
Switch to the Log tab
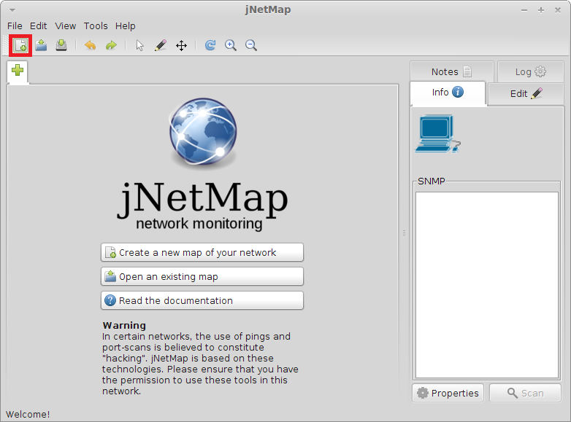coord(531,71)
